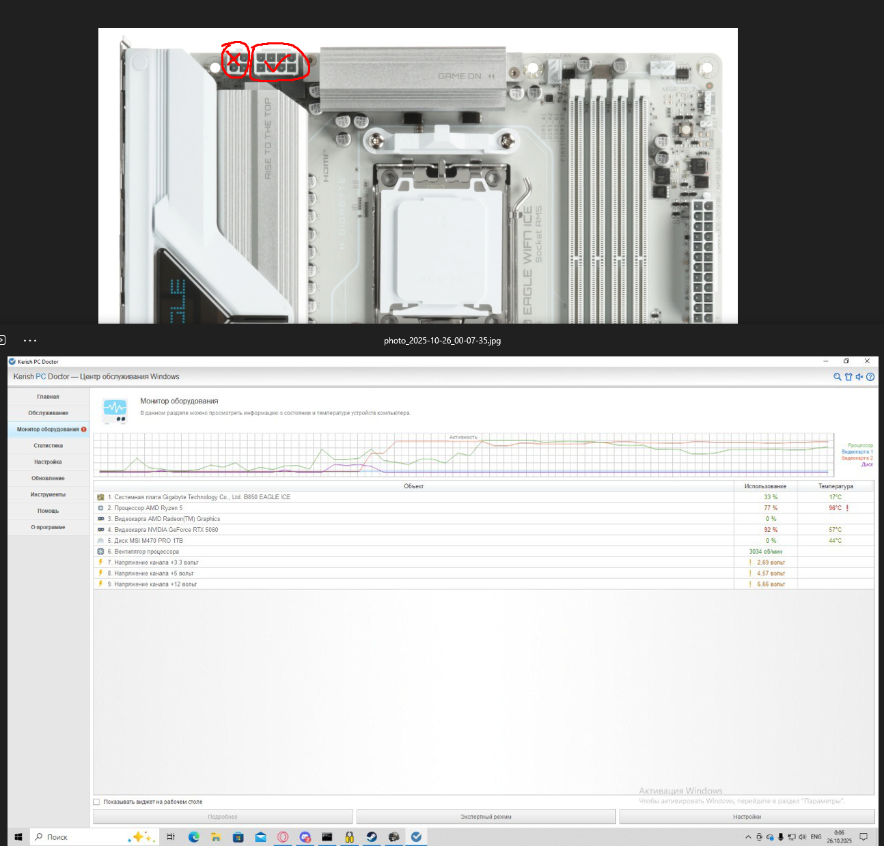Click the magnifier search icon in Kerish header

pyautogui.click(x=837, y=377)
